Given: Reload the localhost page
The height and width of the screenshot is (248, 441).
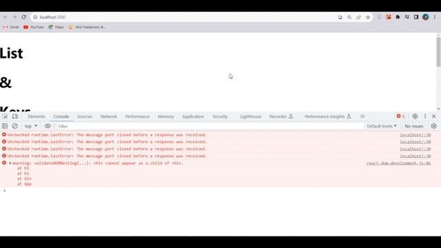Looking at the screenshot, I should coord(24,17).
